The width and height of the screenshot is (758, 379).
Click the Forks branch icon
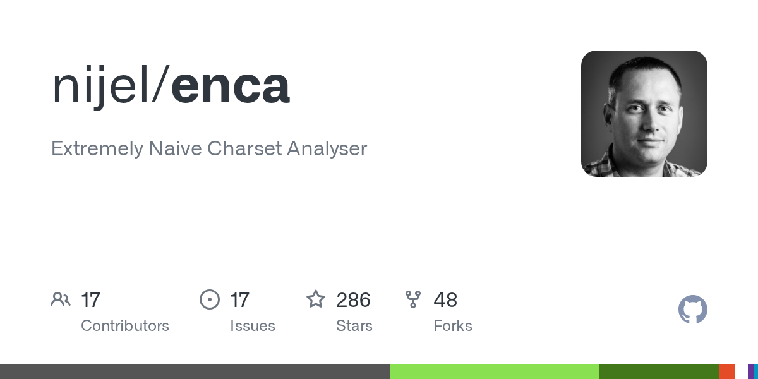pyautogui.click(x=413, y=299)
